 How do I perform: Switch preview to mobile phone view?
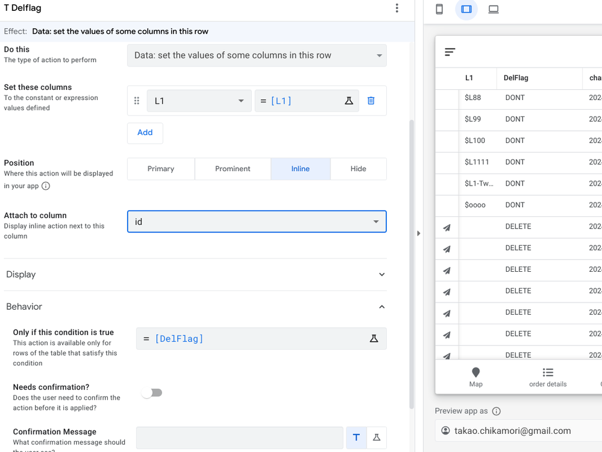click(439, 9)
